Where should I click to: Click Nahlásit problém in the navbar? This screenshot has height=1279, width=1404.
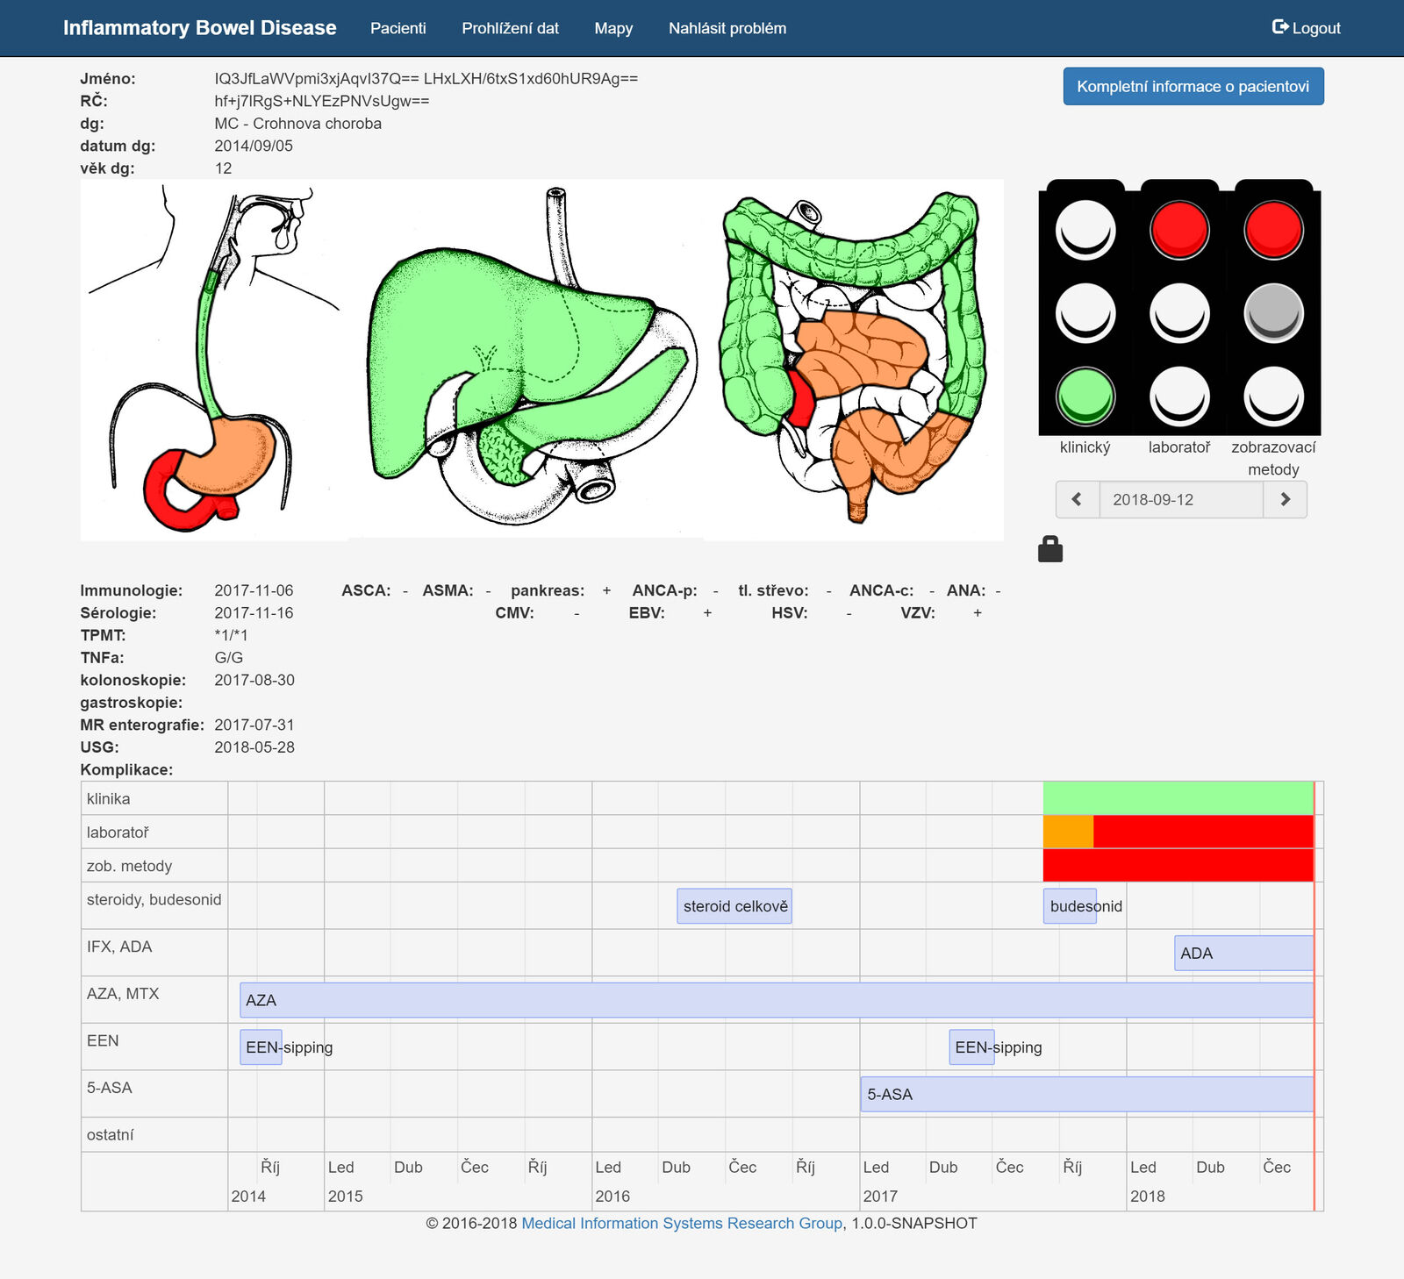pyautogui.click(x=727, y=28)
